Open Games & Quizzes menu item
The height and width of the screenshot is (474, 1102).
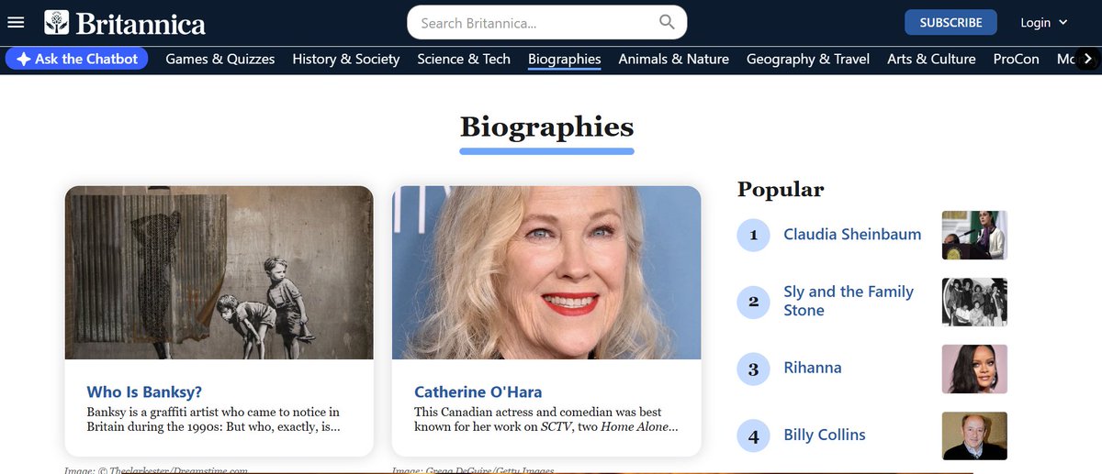coord(220,59)
